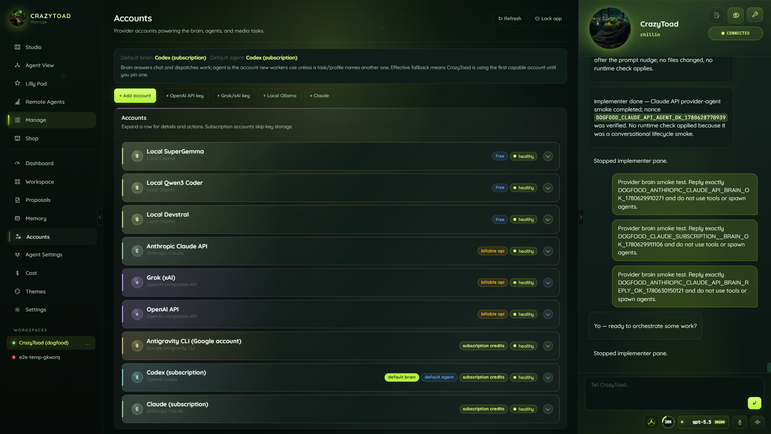
Task: Click the CrazyToad logo avatar
Action: point(18,18)
